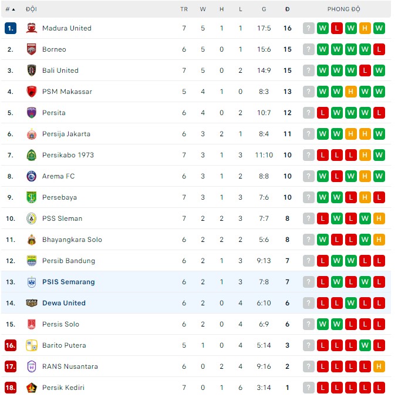Click the Barito Putera team crest
The image size is (398, 397).
coord(32,345)
